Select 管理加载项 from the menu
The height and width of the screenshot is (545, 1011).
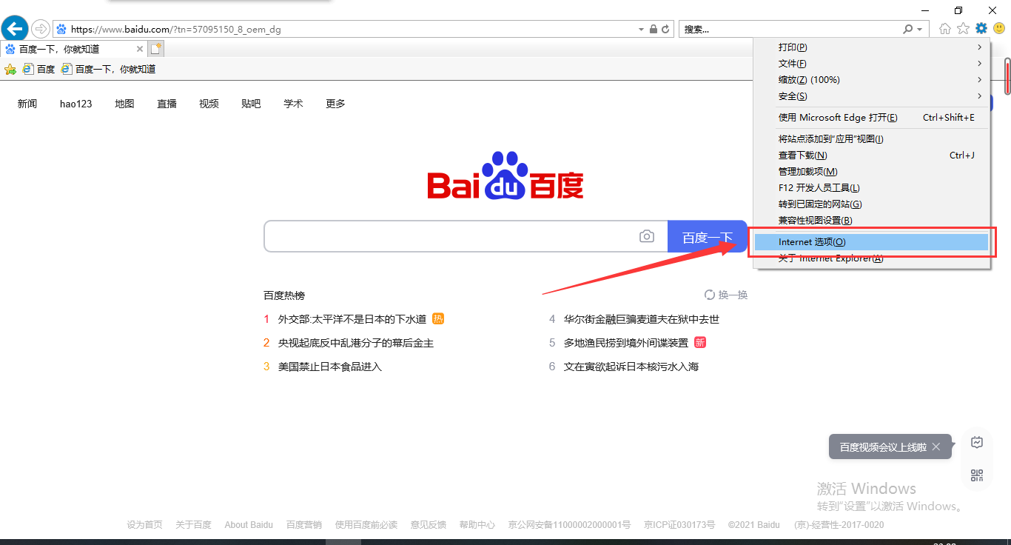pos(807,171)
